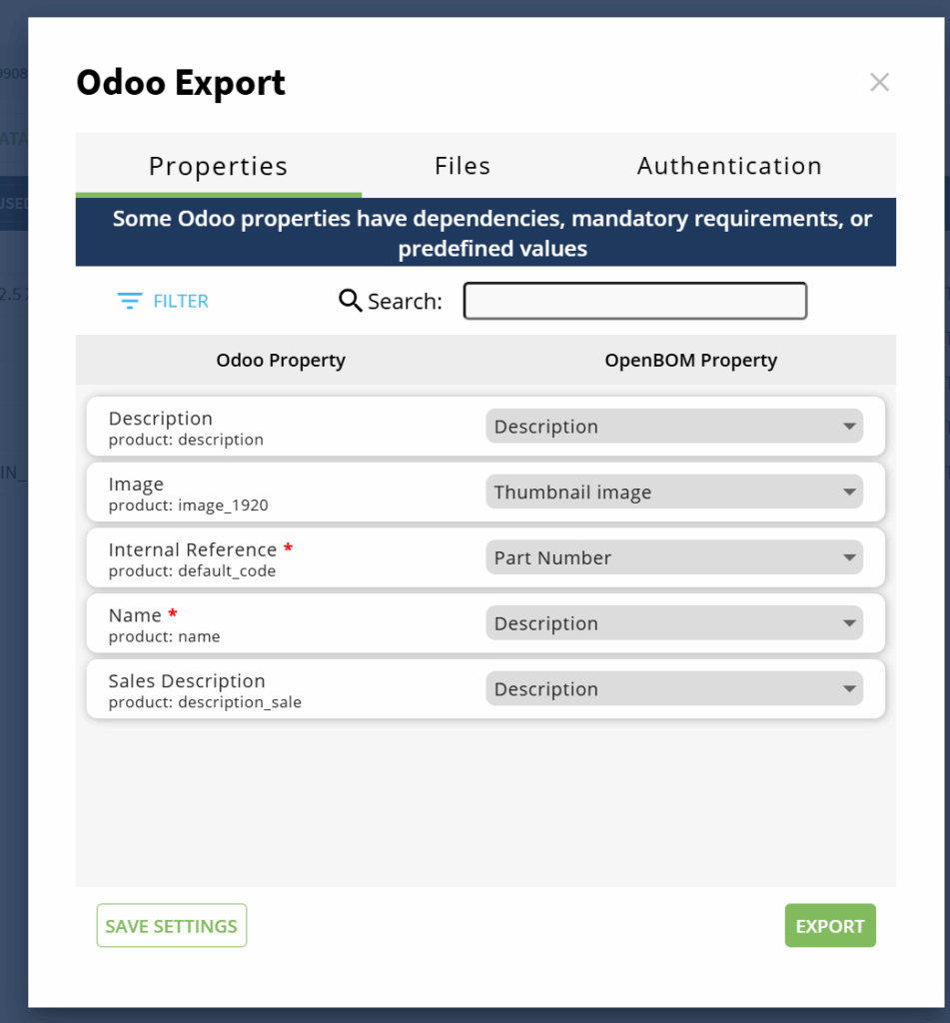The image size is (950, 1023).
Task: Open the Part Number dropdown
Action: click(674, 558)
